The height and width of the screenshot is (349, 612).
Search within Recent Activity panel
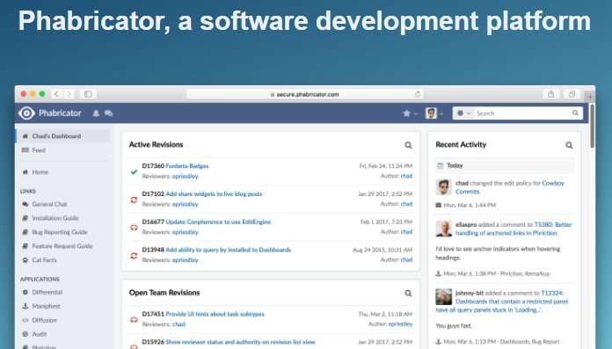pyautogui.click(x=569, y=145)
